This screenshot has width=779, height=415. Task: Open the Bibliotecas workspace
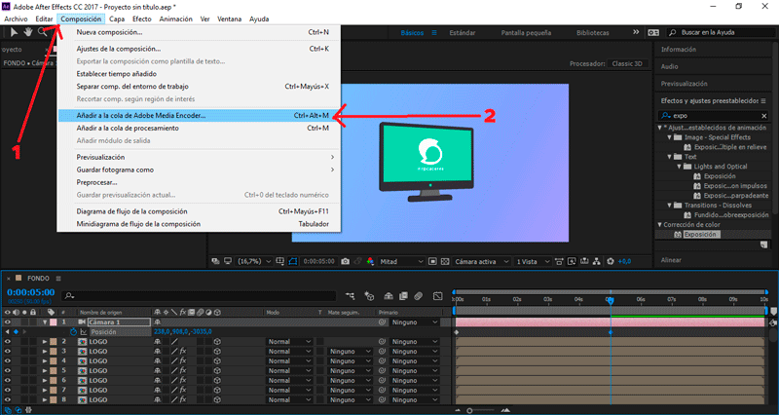[x=593, y=32]
